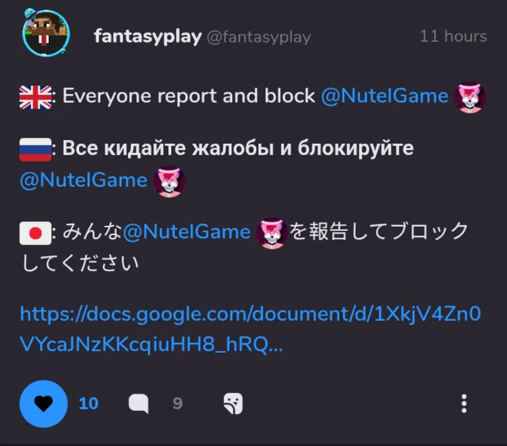This screenshot has height=446, width=507.
Task: Click the comment count 9
Action: click(x=177, y=403)
